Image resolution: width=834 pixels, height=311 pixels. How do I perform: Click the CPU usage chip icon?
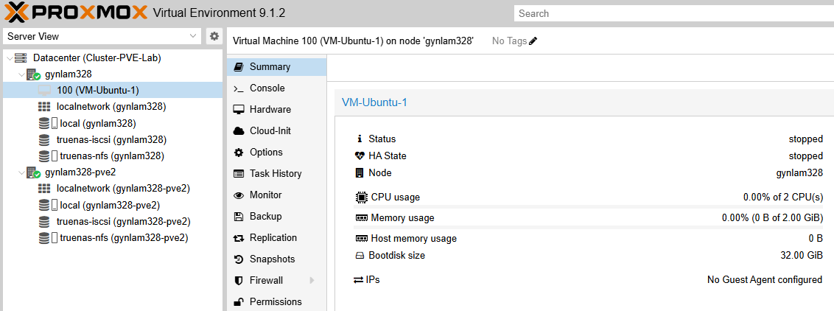[x=361, y=198]
